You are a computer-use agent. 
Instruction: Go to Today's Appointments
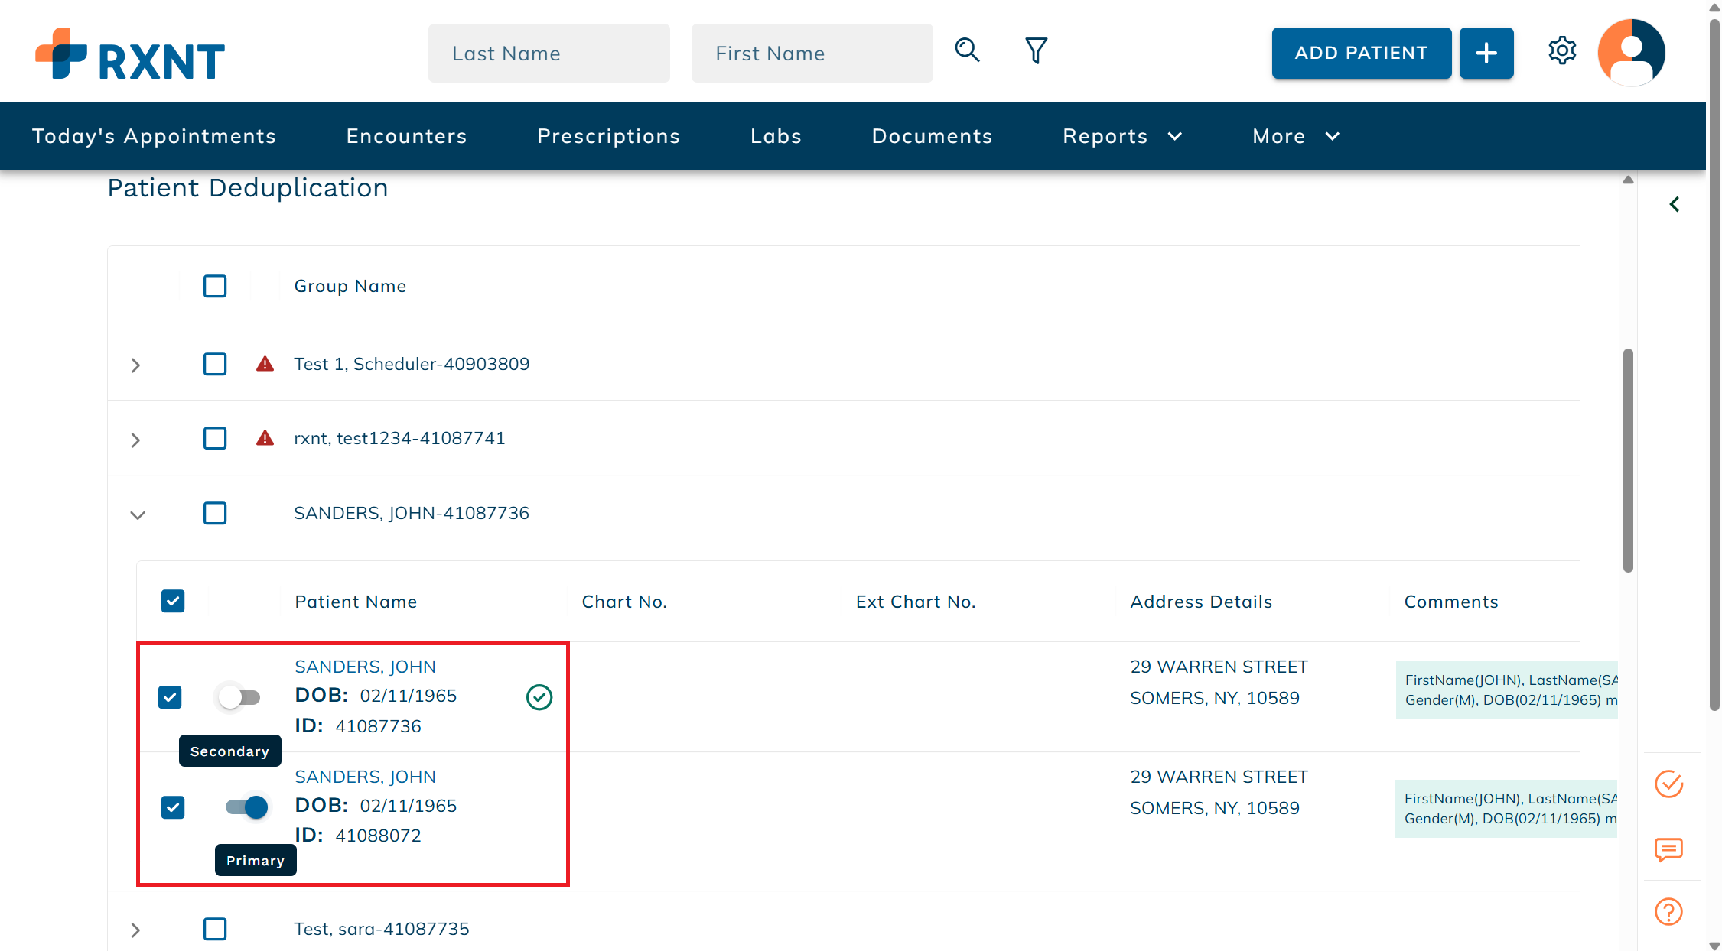point(154,136)
